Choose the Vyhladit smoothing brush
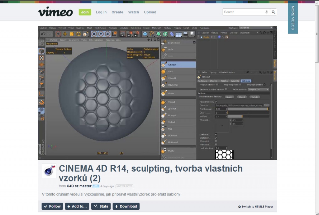Screen dimensions: 319x215 (178, 78)
